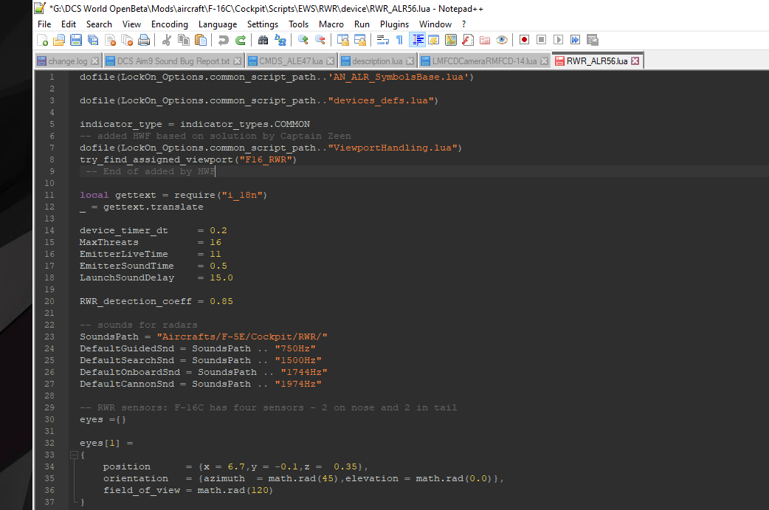Click the Redo green arrow icon
The height and width of the screenshot is (510, 769).
point(241,40)
